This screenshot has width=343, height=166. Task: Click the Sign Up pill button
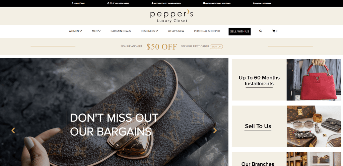216,47
